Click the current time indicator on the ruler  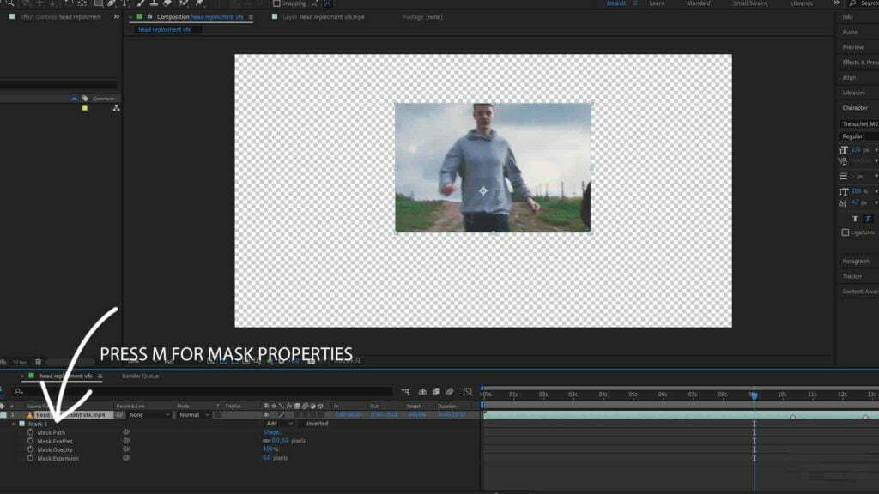coord(754,395)
